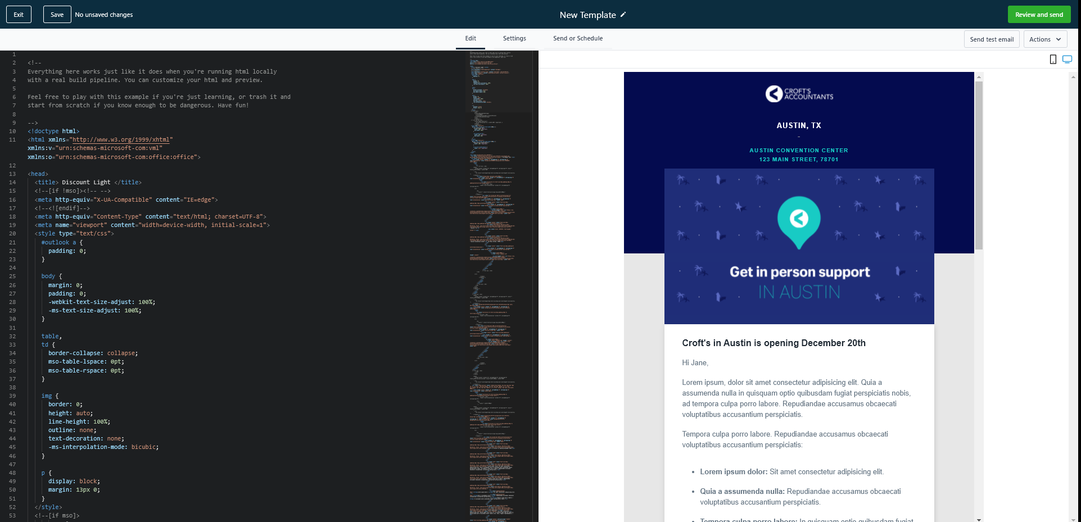Screen dimensions: 1081x522
Task: Click the Save button
Action: coord(57,15)
